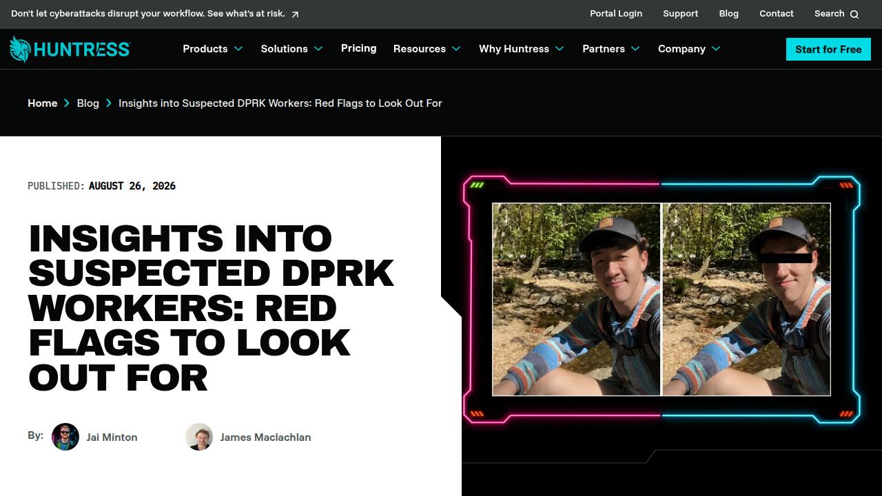Open Blog in the top utility bar
This screenshot has height=496, width=882.
(728, 14)
